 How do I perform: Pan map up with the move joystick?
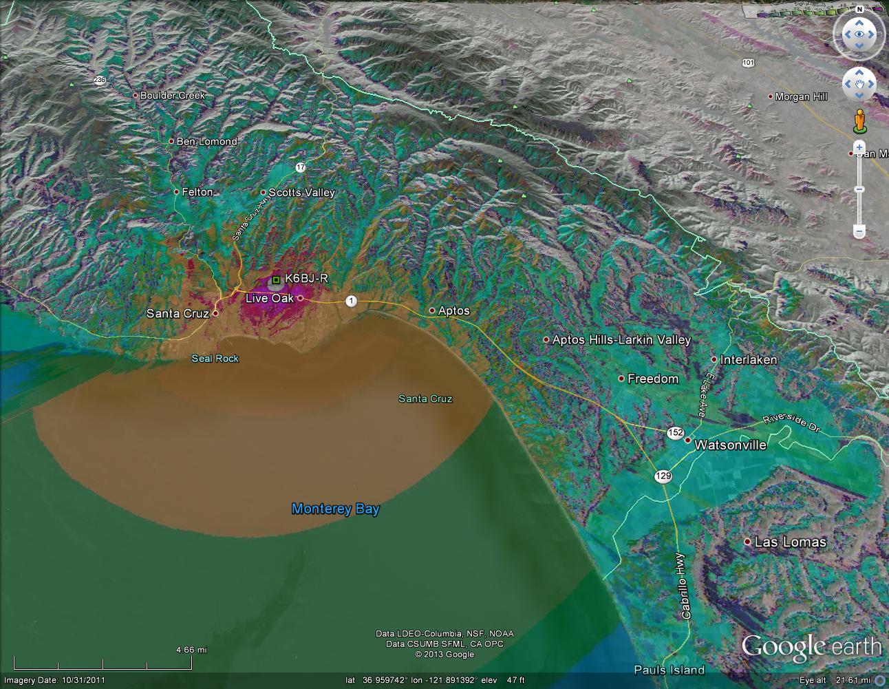859,73
